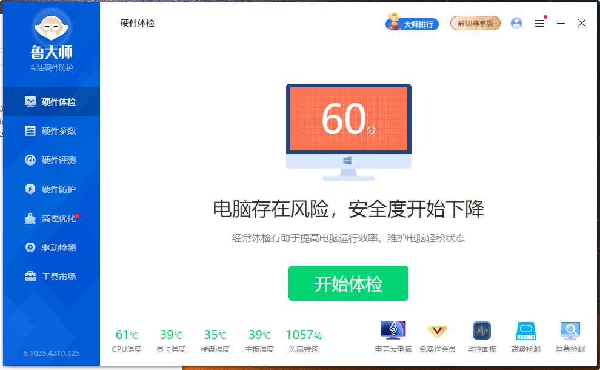Click the 硬件参数 list icon
The height and width of the screenshot is (370, 600).
click(x=30, y=131)
